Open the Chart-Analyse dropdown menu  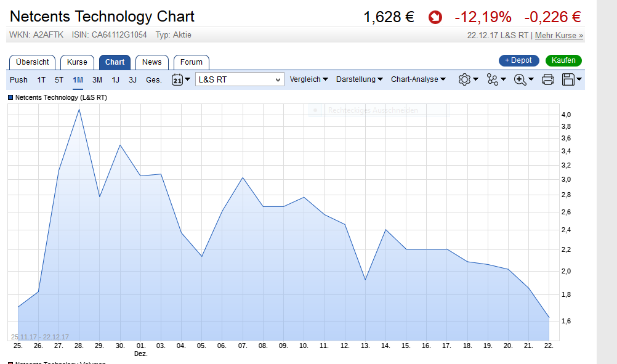point(418,79)
